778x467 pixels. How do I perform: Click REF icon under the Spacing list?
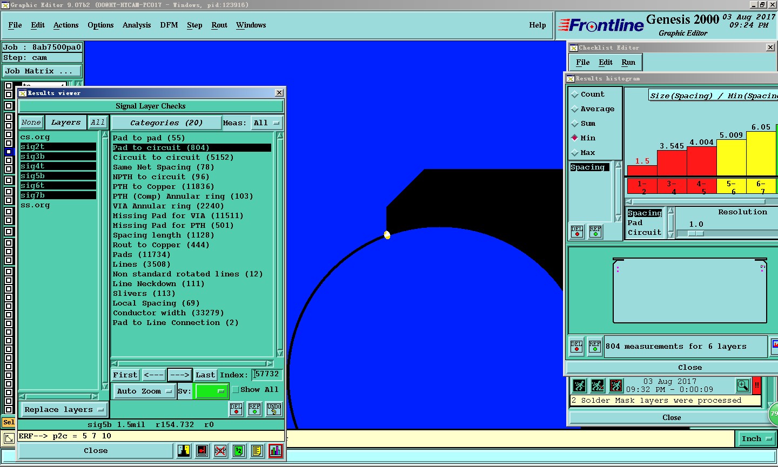[x=595, y=232]
